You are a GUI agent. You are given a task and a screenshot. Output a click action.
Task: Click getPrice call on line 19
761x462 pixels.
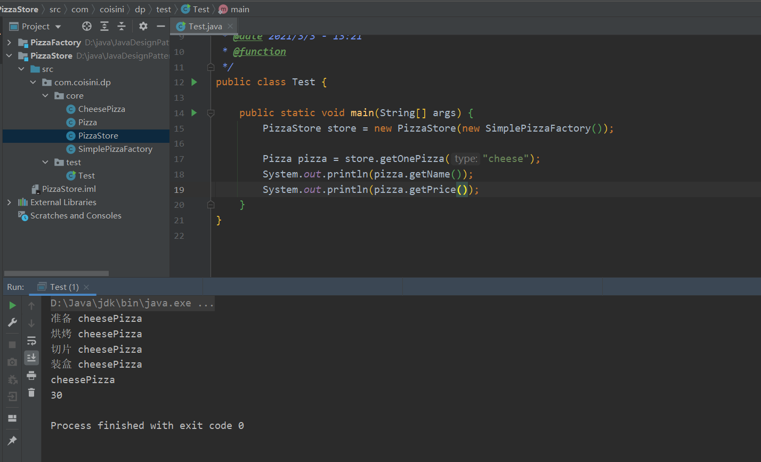pos(432,190)
